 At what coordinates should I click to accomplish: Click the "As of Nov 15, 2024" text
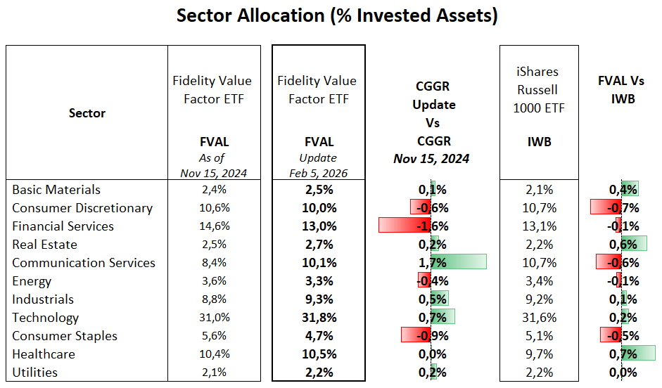(x=212, y=166)
